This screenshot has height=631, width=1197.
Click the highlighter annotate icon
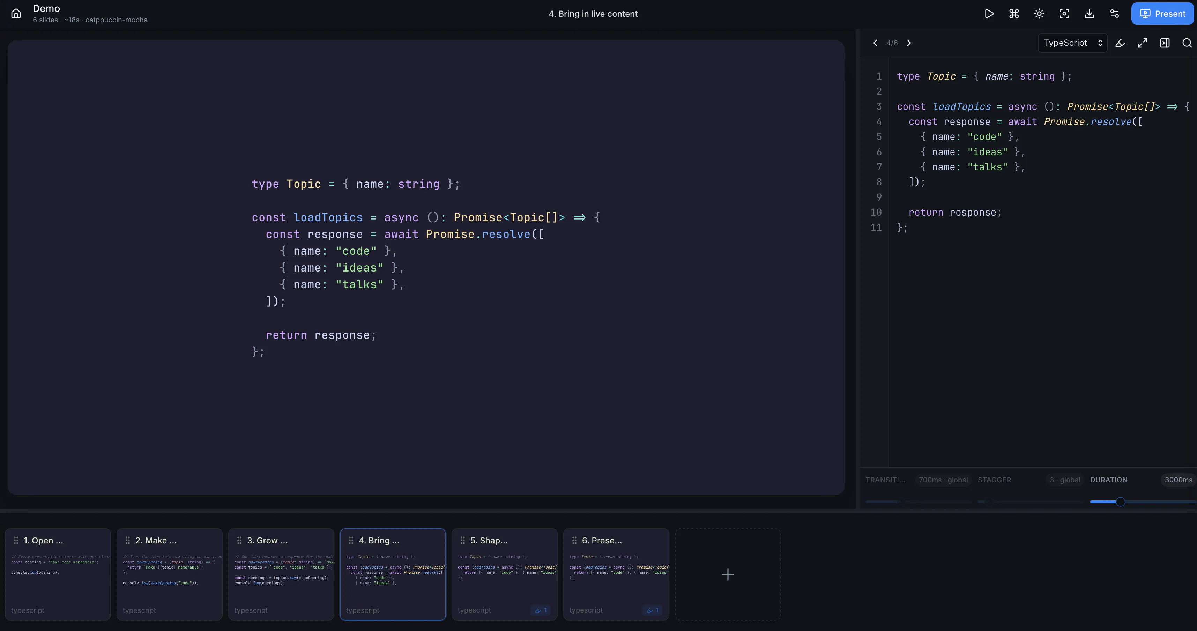1120,43
